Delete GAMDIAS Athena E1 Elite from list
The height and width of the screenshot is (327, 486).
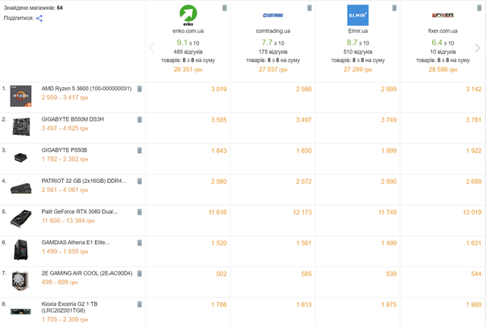coord(140,243)
